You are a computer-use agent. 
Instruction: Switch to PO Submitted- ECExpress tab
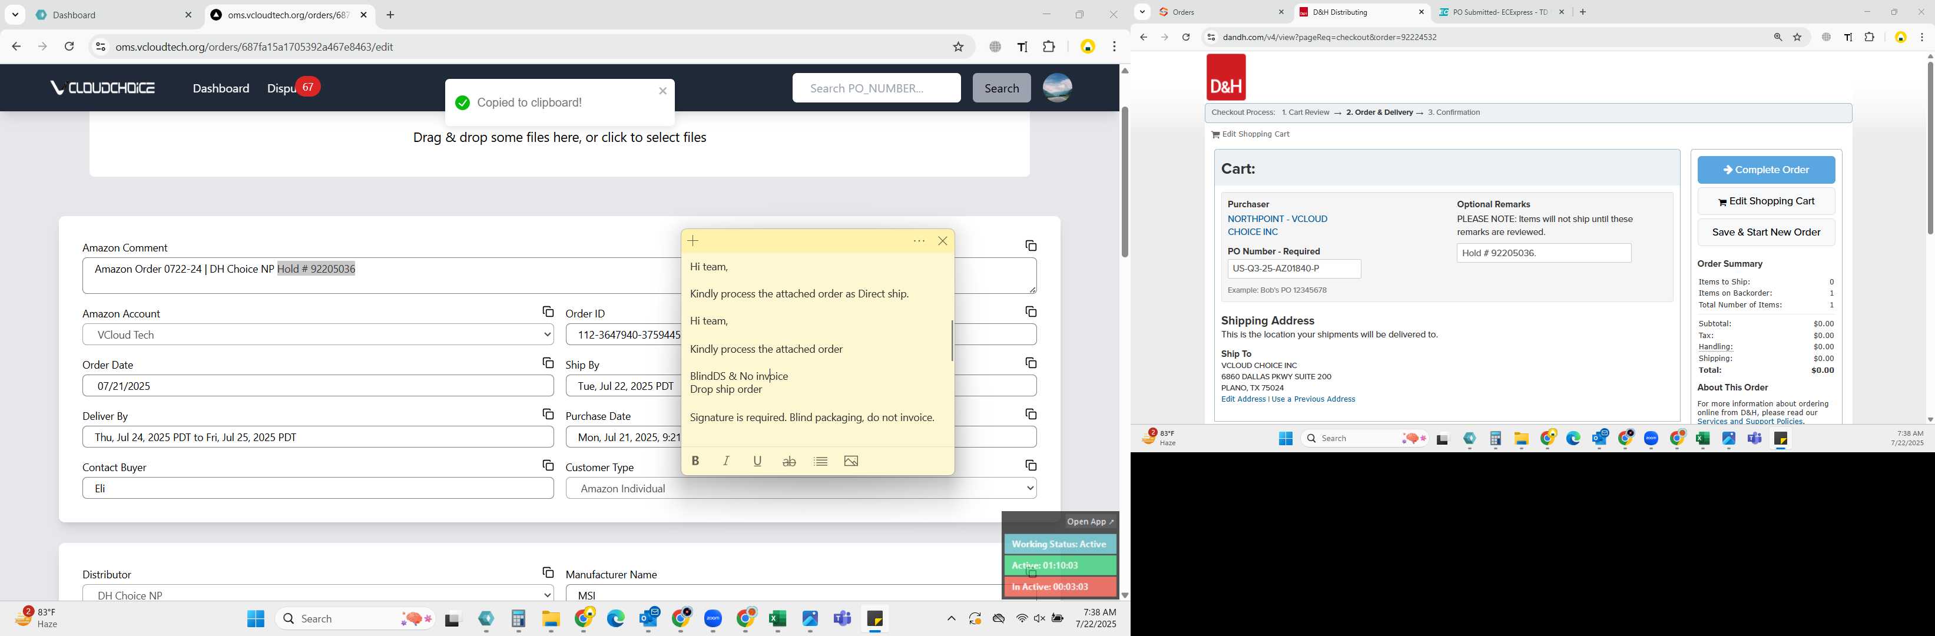(x=1502, y=12)
